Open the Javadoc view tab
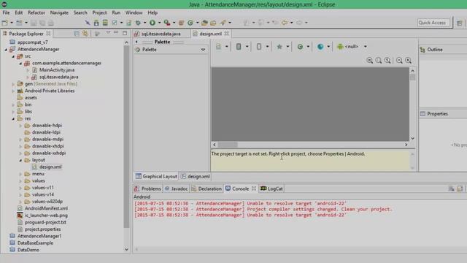467x263 pixels. pyautogui.click(x=177, y=188)
